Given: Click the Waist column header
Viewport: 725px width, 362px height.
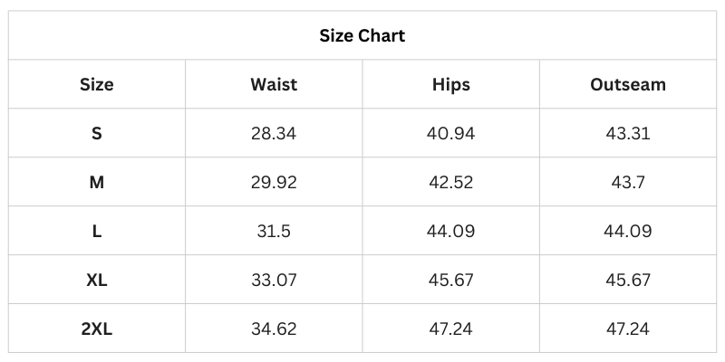Looking at the screenshot, I should [x=274, y=85].
